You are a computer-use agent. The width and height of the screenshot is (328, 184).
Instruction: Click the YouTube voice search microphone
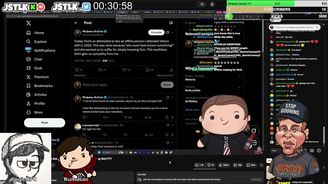[212, 4]
